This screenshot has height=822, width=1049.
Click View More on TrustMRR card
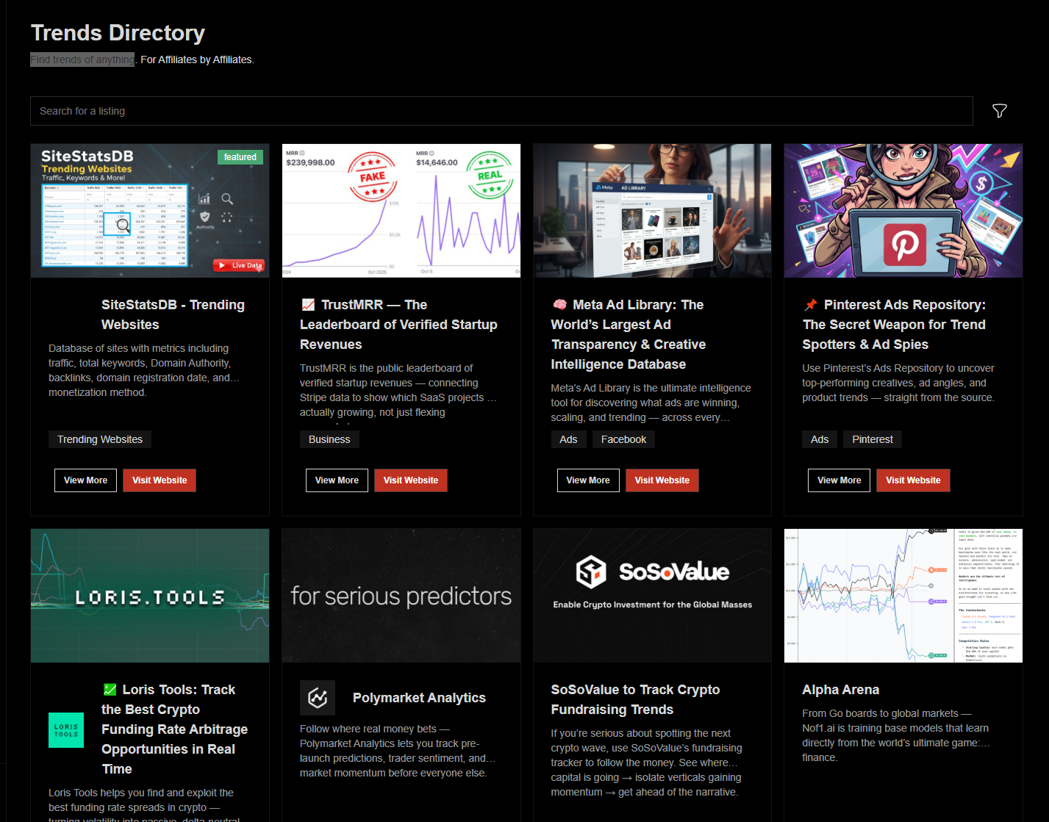point(337,480)
